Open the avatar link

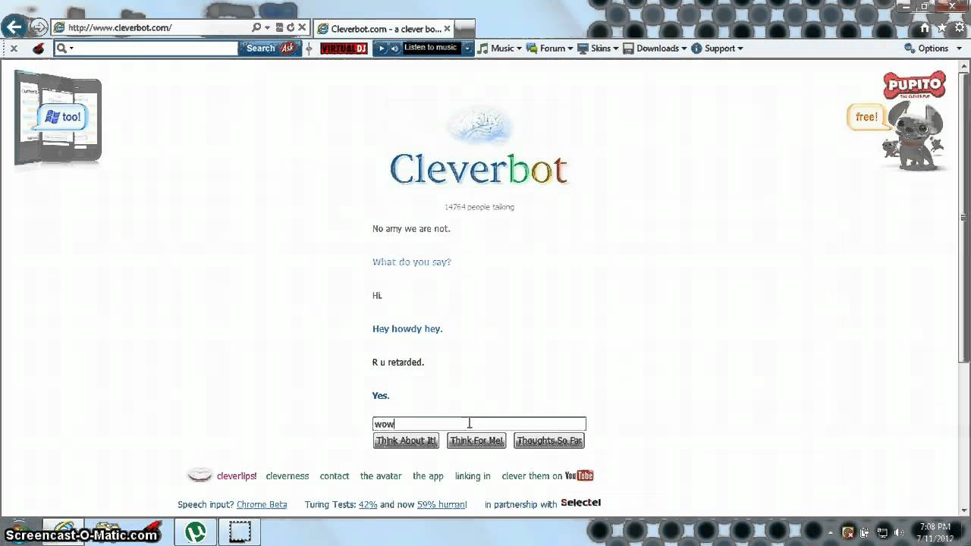click(381, 476)
